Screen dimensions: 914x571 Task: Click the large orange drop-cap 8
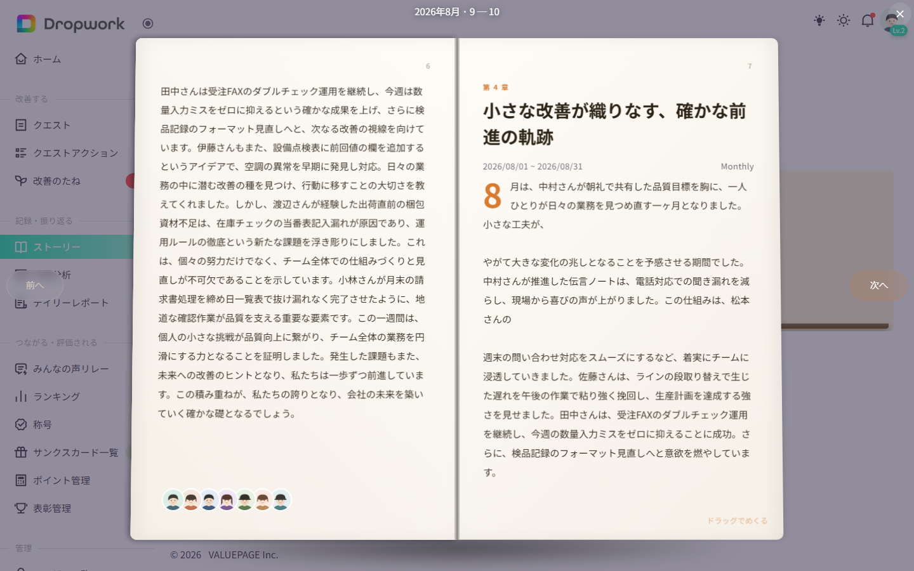tap(493, 195)
